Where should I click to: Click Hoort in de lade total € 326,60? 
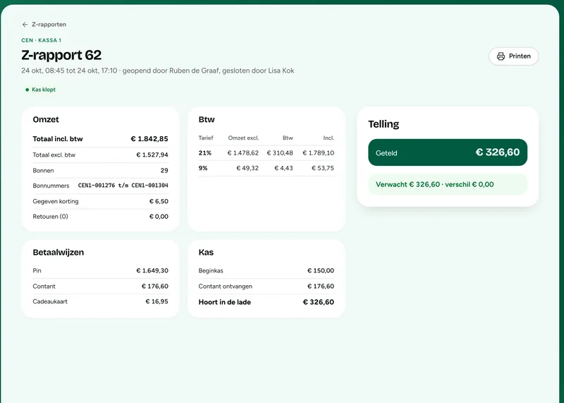click(x=319, y=302)
